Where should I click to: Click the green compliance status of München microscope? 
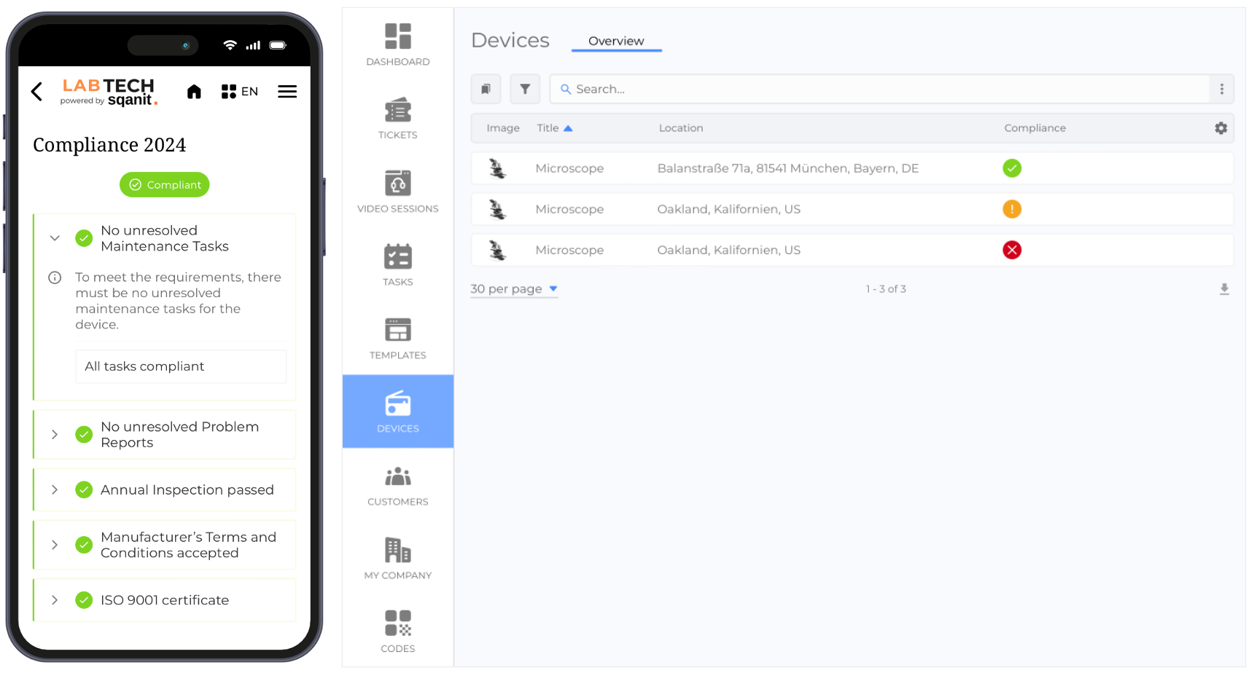click(1012, 168)
